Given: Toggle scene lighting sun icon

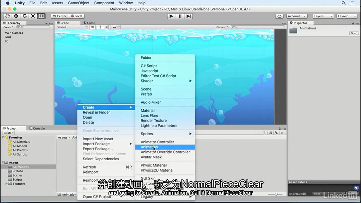Looking at the screenshot, I should [100, 27].
